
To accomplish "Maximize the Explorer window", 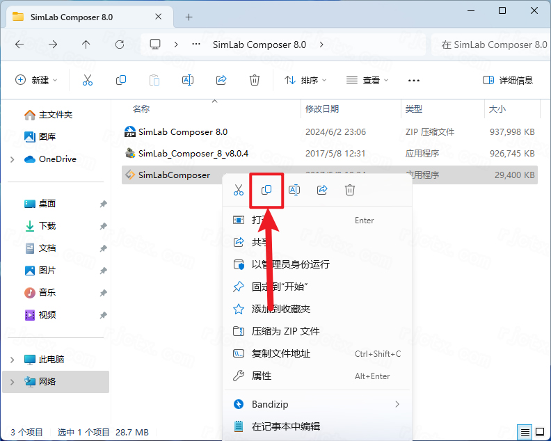I will [x=502, y=10].
